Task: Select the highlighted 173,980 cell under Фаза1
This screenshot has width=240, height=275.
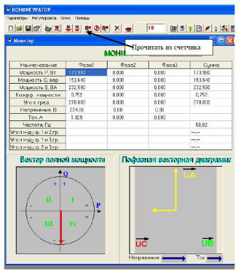Action: 86,73
